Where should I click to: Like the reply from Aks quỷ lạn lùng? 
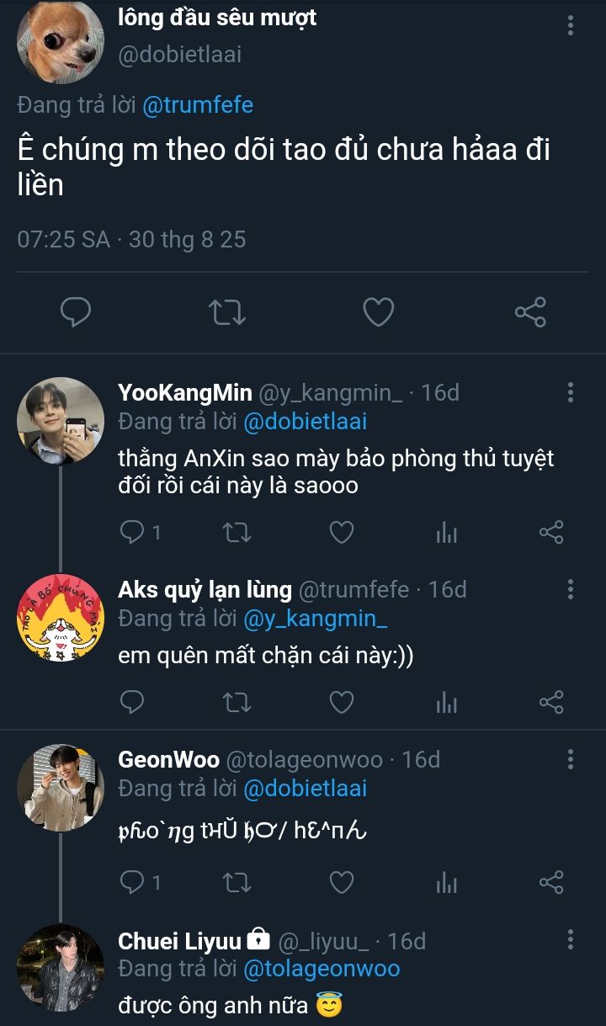tap(341, 701)
